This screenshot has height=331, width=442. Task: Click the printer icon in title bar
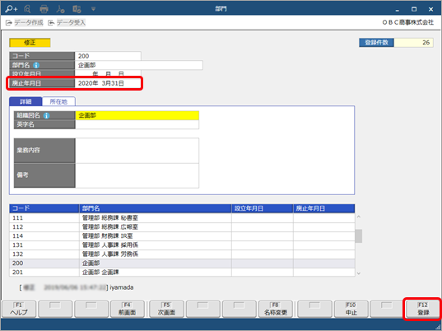44,9
